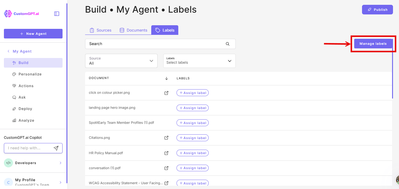Open click on colour picker.png externally
The image size is (399, 189).
coord(166,93)
